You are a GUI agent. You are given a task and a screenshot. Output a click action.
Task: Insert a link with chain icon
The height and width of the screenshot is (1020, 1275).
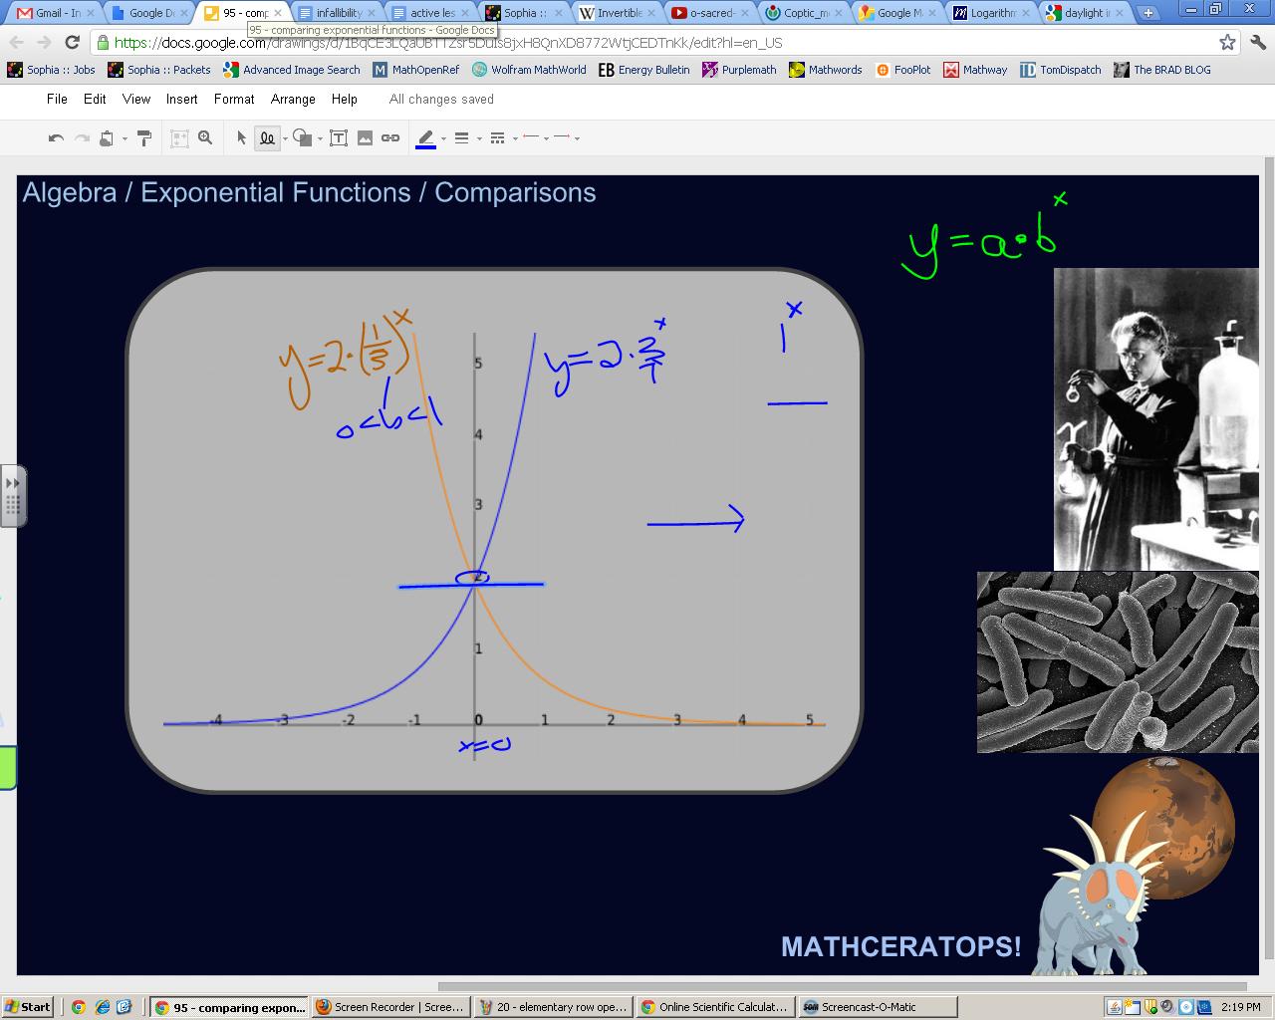point(390,138)
